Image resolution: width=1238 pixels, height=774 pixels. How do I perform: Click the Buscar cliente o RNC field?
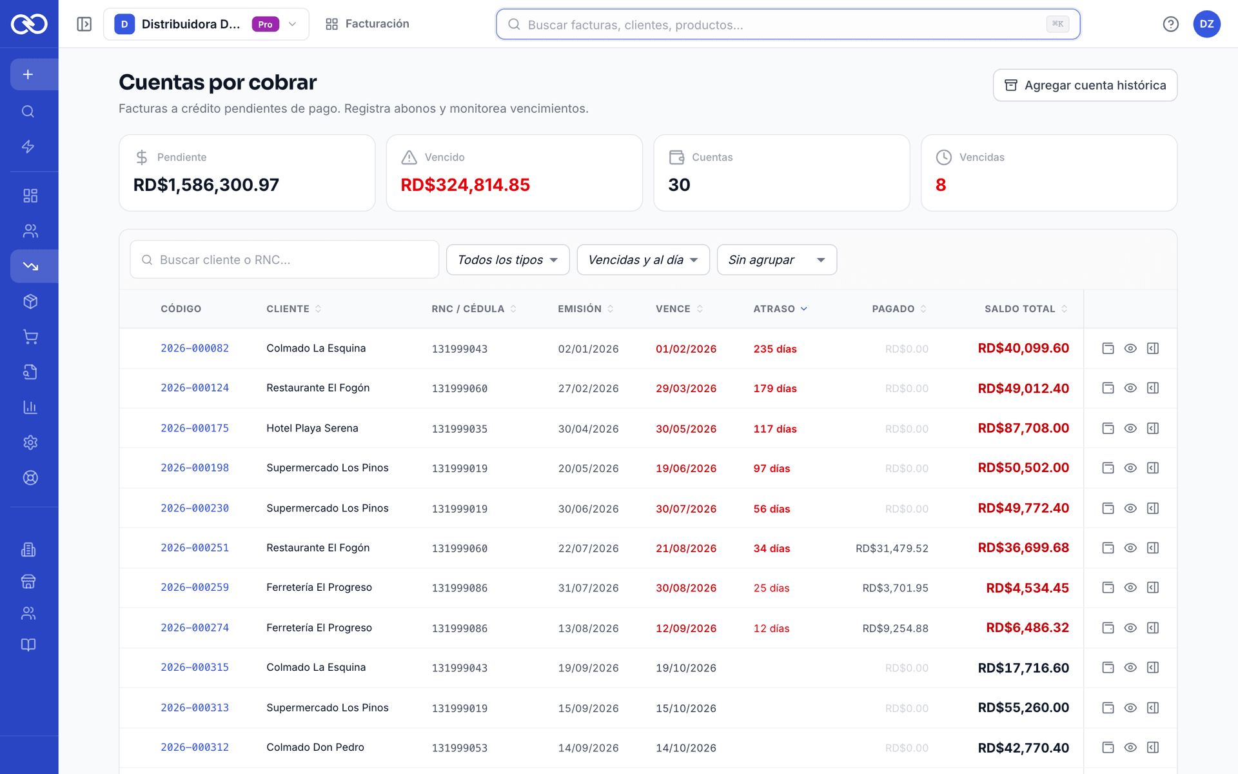[284, 260]
